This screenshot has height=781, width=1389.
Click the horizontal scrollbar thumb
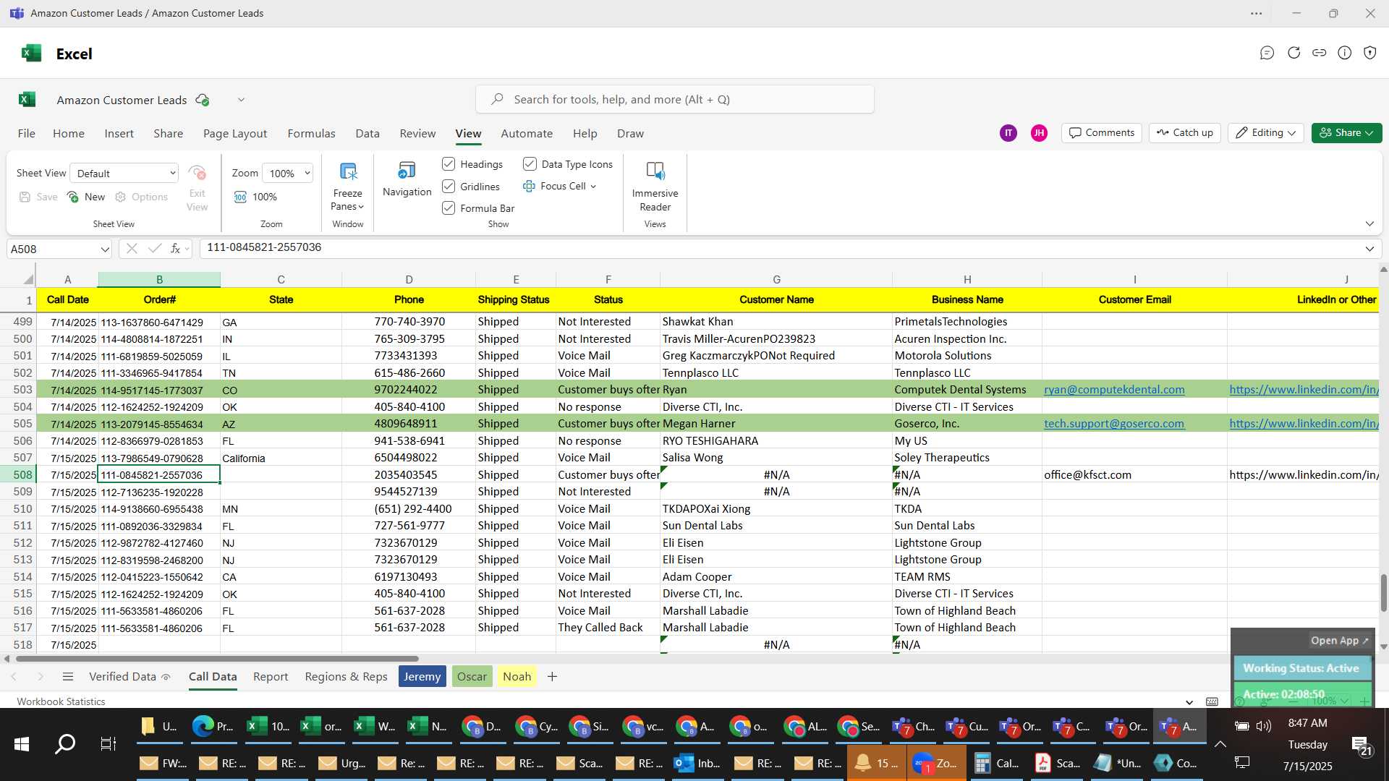click(x=217, y=659)
